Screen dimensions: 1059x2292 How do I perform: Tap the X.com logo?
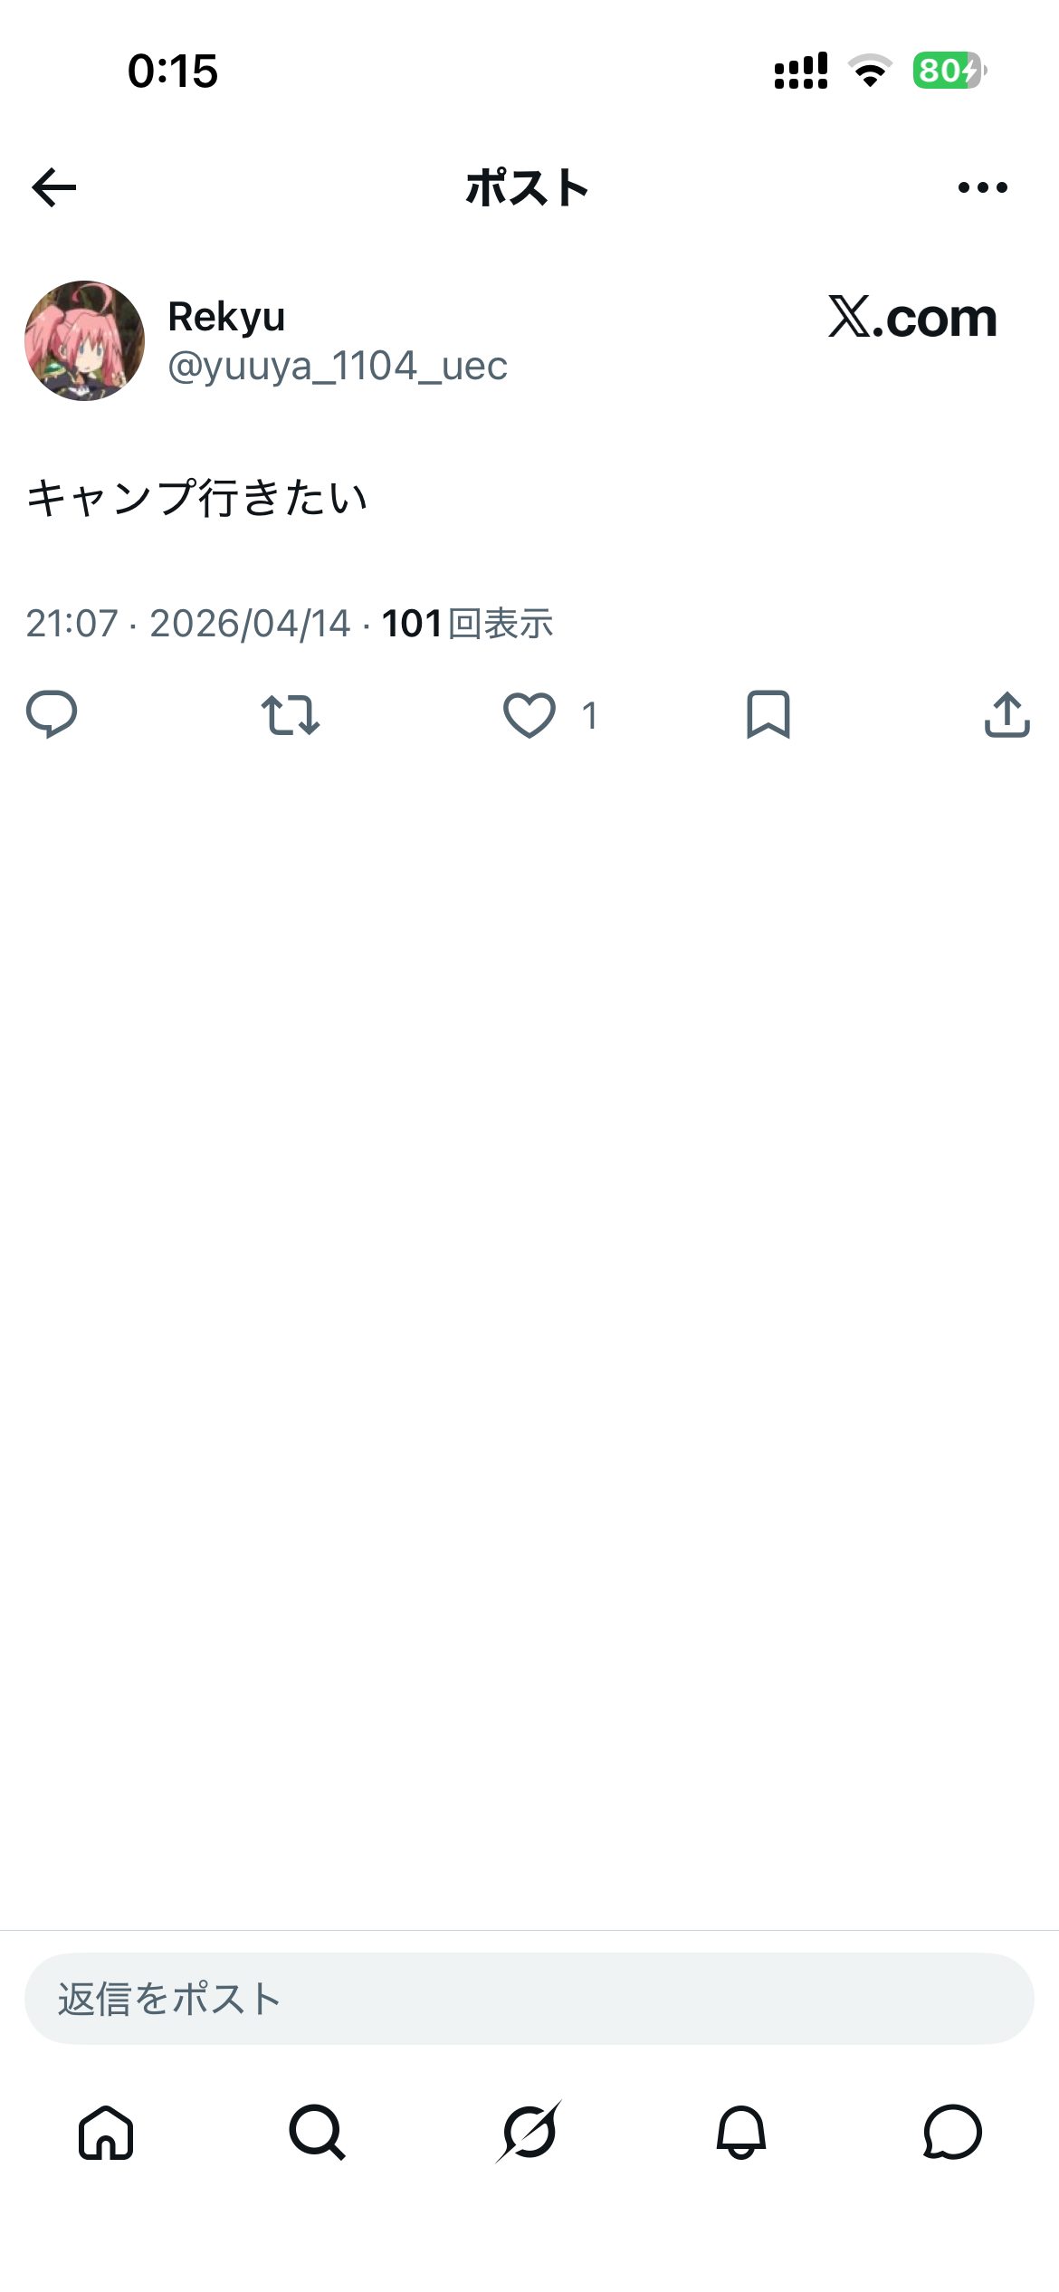click(912, 318)
